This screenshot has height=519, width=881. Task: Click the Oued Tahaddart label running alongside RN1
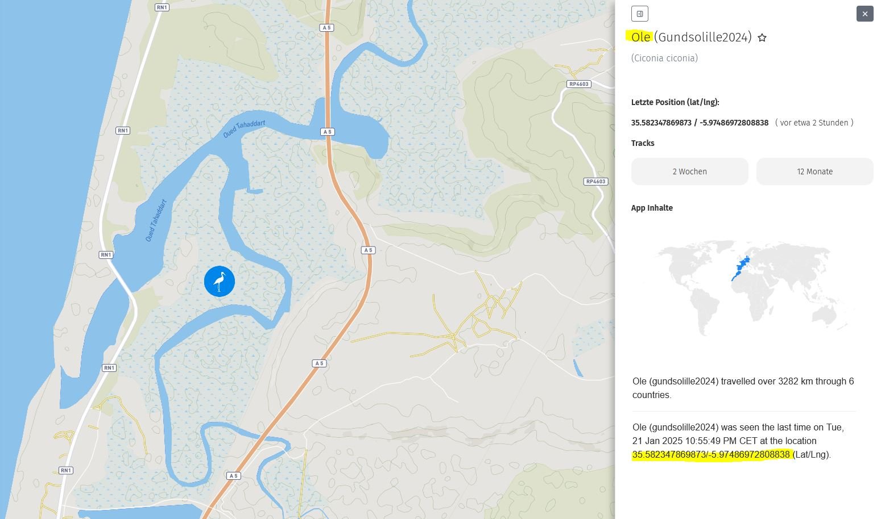[x=155, y=220]
